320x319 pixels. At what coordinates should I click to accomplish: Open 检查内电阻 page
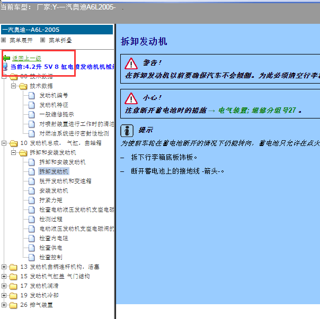coord(54,238)
